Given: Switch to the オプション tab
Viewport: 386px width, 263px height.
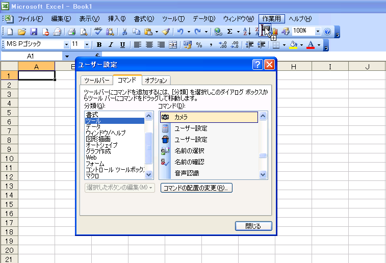Looking at the screenshot, I should click(156, 80).
